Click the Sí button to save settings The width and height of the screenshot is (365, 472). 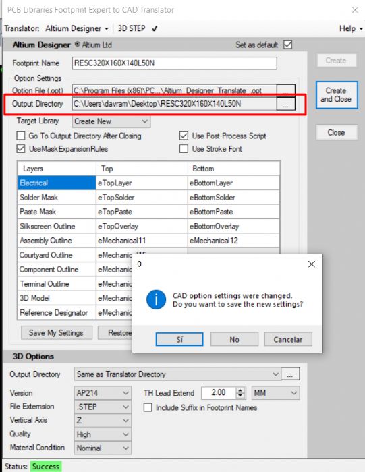pos(179,340)
